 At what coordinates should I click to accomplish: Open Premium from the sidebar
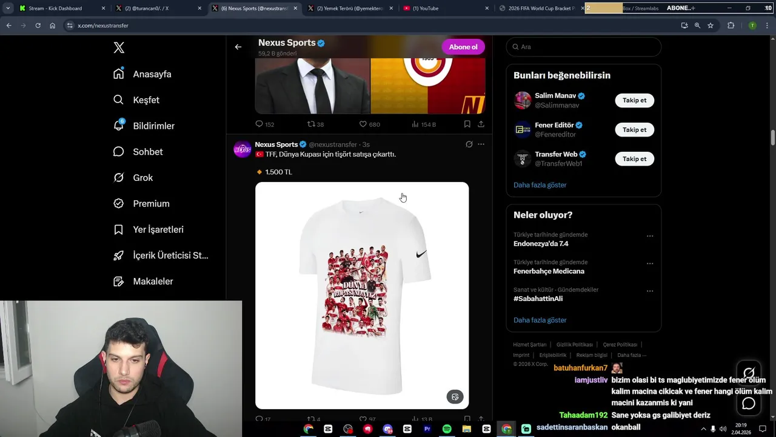click(141, 204)
